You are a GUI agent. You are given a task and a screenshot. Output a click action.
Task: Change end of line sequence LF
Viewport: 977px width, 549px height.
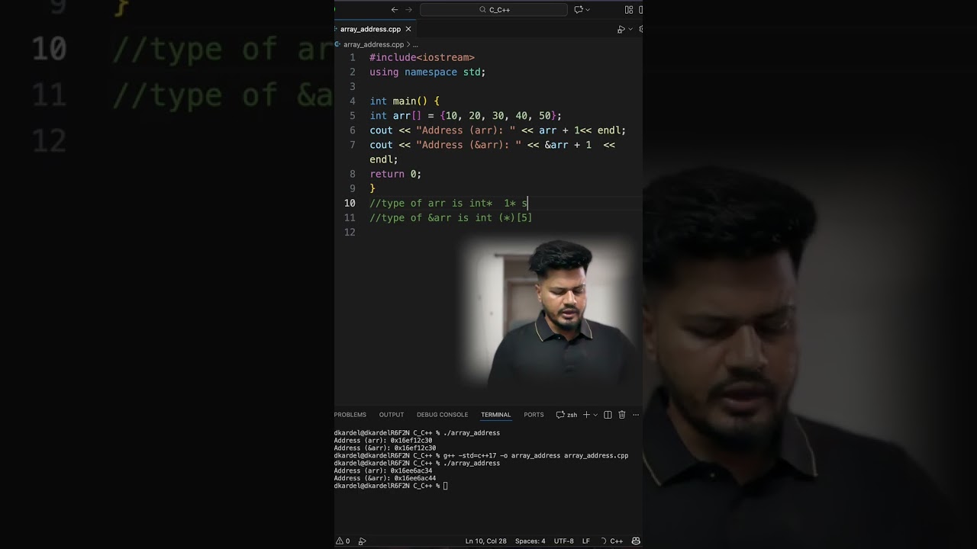pyautogui.click(x=586, y=541)
